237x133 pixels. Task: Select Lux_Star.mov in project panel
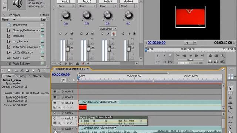pyautogui.click(x=20, y=41)
